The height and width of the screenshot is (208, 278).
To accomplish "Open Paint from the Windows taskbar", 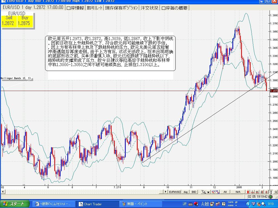I will click(141, 204).
